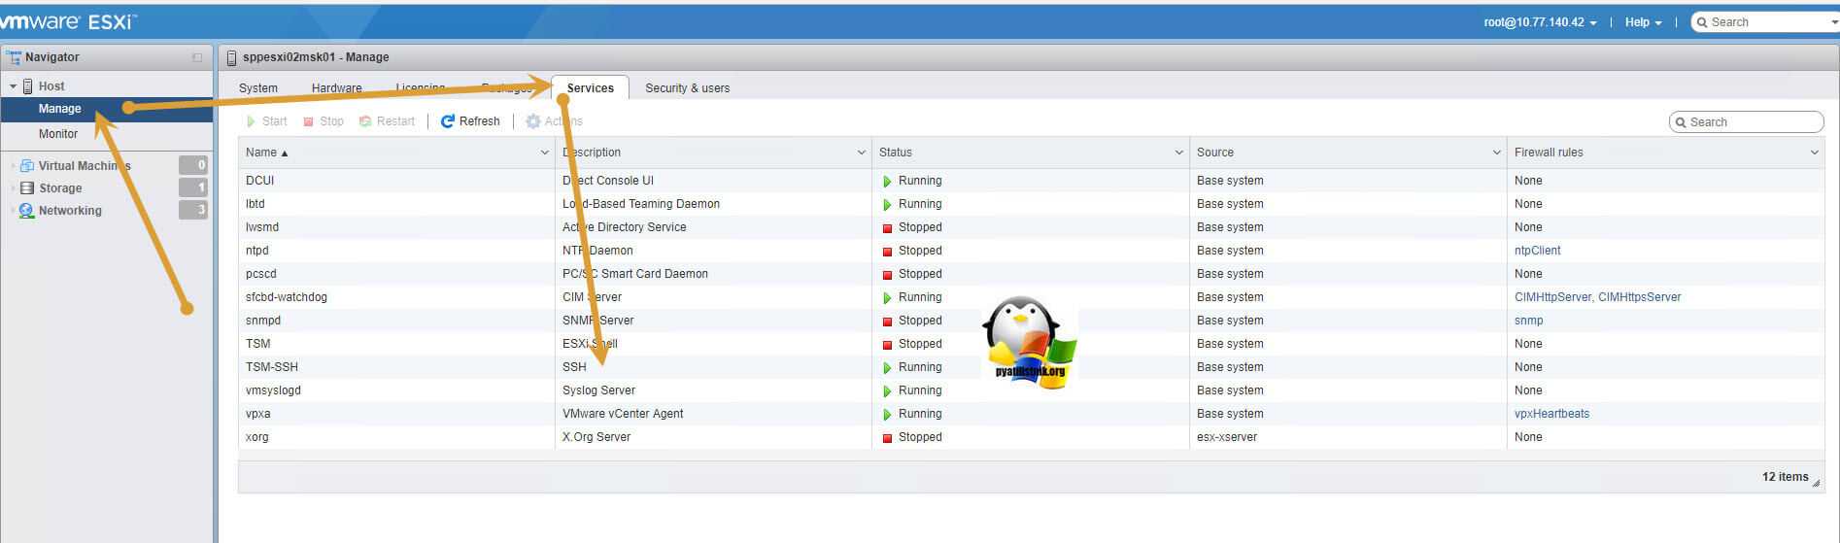Switch to Security & users tab
This screenshot has width=1840, height=543.
coord(687,88)
